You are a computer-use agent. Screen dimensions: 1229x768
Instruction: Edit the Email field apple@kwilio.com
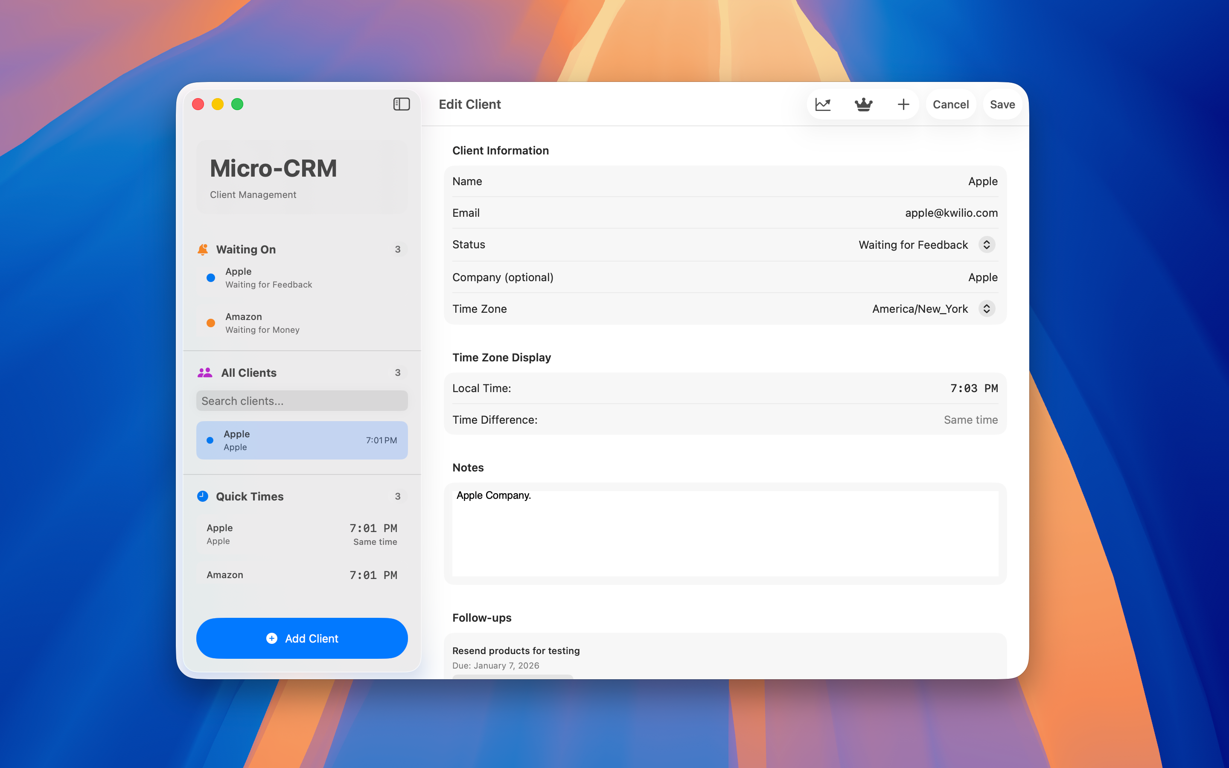(951, 213)
